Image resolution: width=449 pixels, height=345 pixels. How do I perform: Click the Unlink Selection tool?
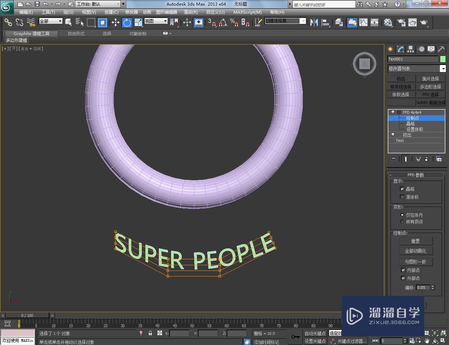pos(19,22)
